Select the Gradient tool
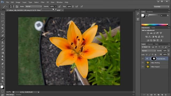 pyautogui.click(x=2, y=53)
